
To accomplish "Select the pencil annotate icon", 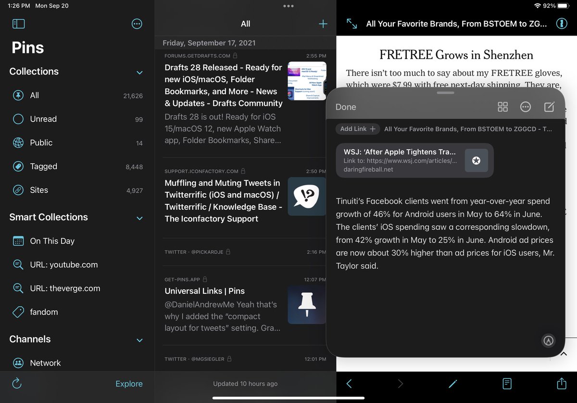I will click(452, 383).
